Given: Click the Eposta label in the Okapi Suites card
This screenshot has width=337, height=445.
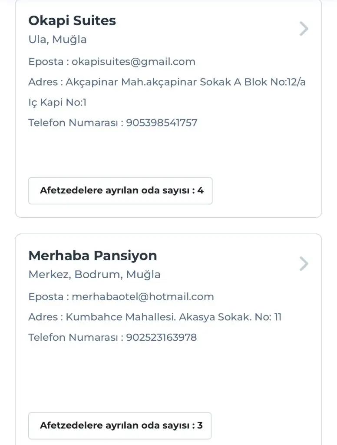Looking at the screenshot, I should pos(46,62).
